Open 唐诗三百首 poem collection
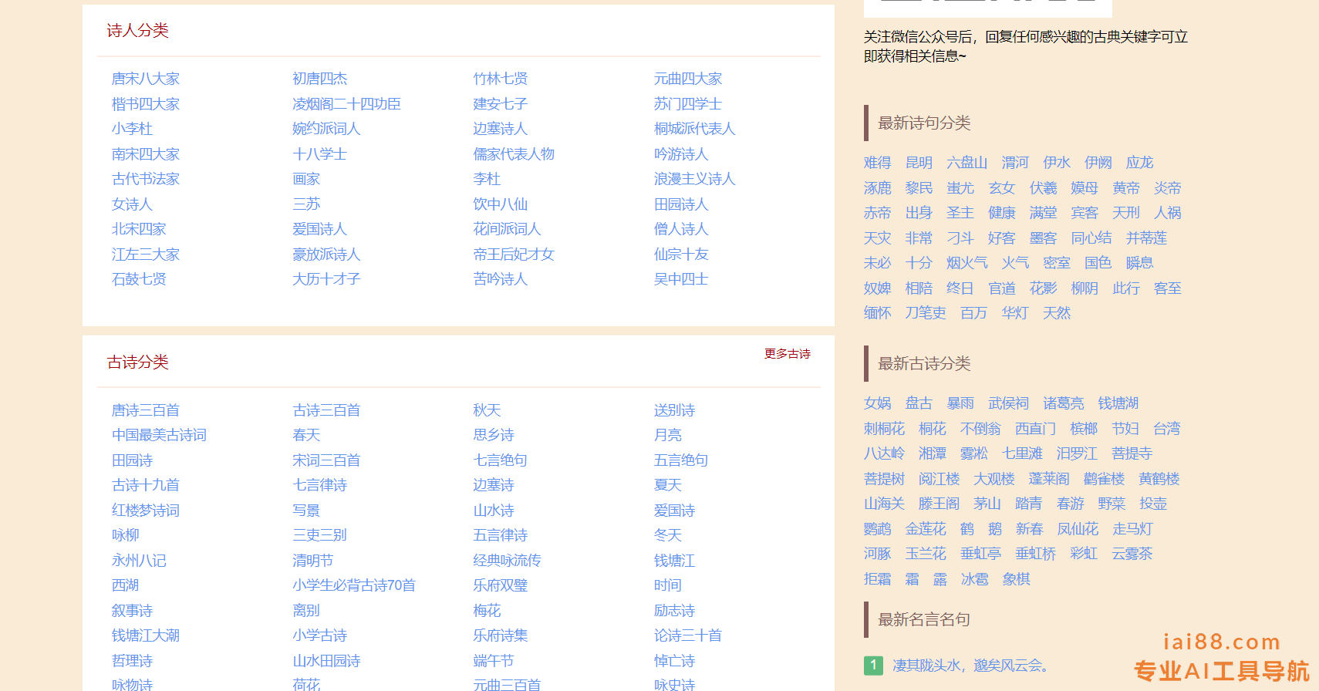Image resolution: width=1319 pixels, height=691 pixels. click(145, 410)
